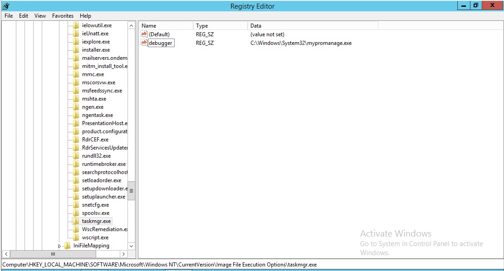Image resolution: width=504 pixels, height=271 pixels.
Task: Click the IniFileMapping folder icon
Action: (68, 246)
